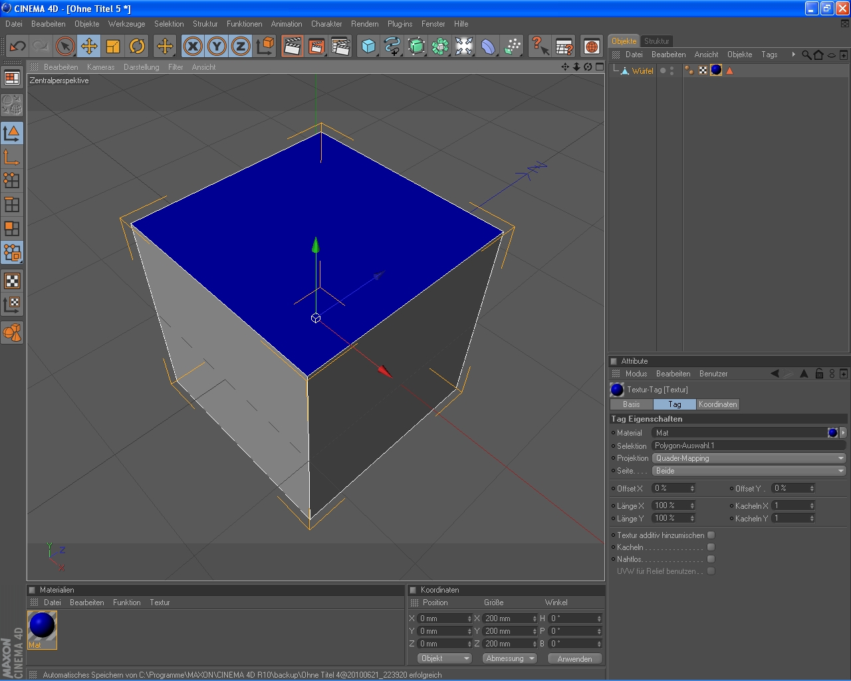Screen dimensions: 851x681
Task: Click the checkerboard UVW tag on Würfel
Action: [x=703, y=70]
